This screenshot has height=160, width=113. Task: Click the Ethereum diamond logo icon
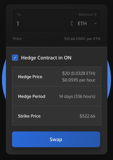72,23
